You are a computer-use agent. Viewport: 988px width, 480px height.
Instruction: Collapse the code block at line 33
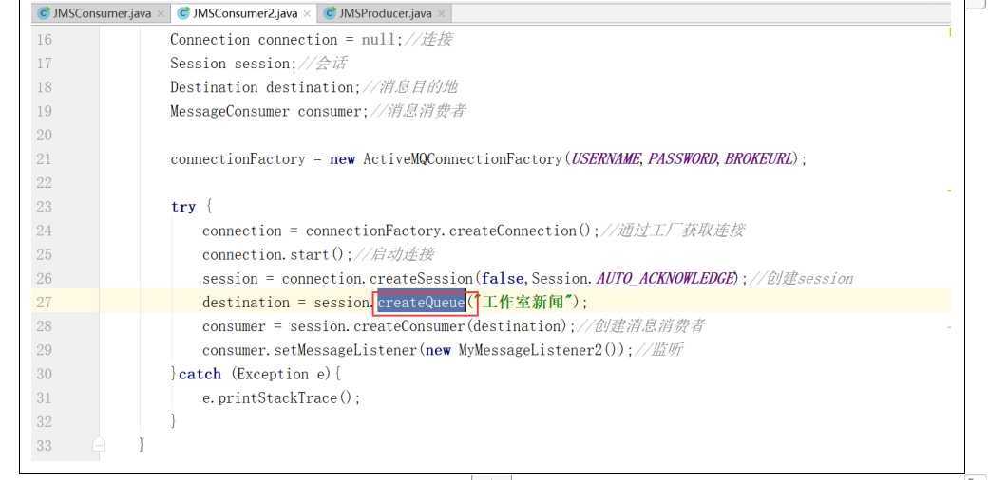pyautogui.click(x=98, y=446)
